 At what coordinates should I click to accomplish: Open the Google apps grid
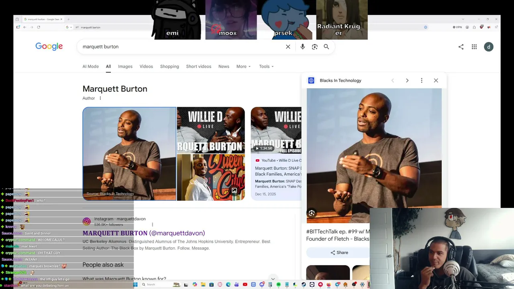click(474, 47)
